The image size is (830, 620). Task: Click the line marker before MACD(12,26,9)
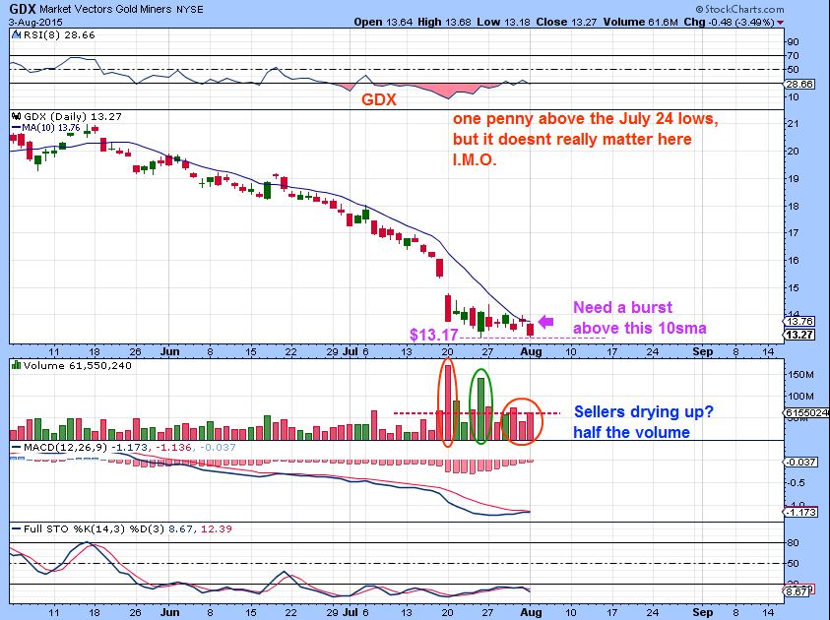(17, 448)
